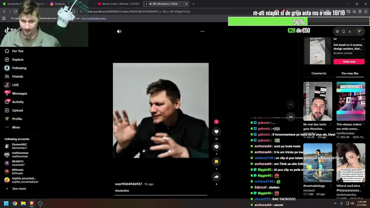Follow the creator with red plus button
370x208 pixels.
tap(216, 122)
